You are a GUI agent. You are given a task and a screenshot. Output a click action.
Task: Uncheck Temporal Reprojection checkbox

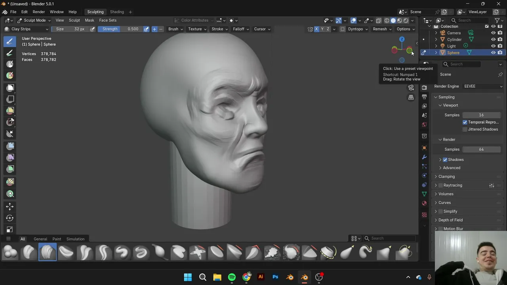coord(465,122)
